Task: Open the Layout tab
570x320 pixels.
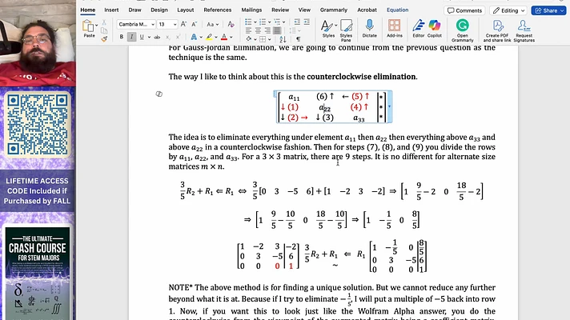Action: 186,10
